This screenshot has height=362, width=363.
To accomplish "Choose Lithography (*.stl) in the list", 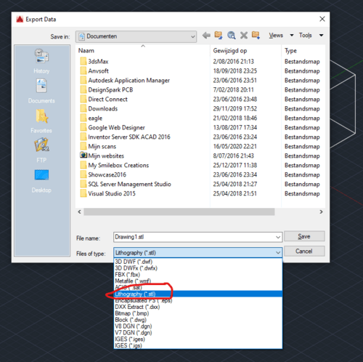I will click(198, 294).
